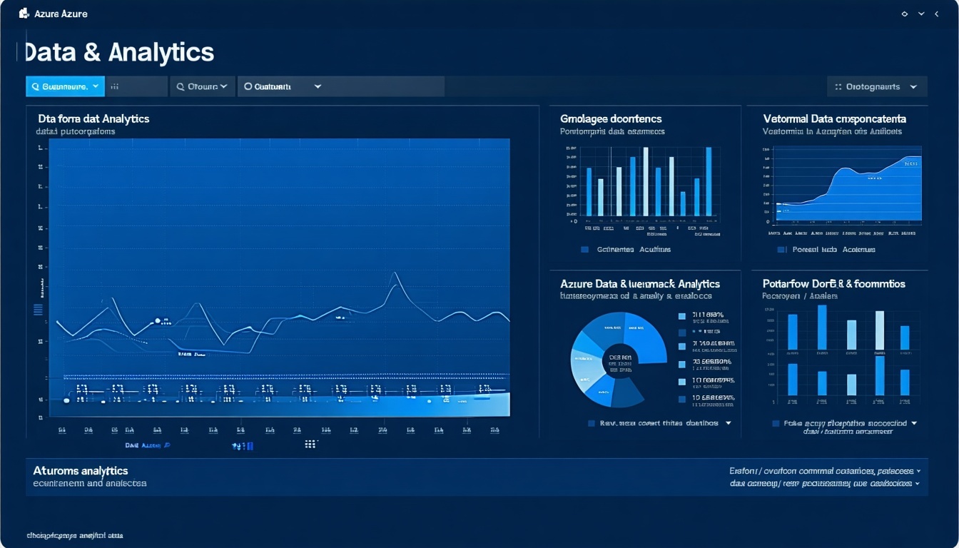
Task: Open the highlighted blue filter dropdown
Action: click(65, 86)
